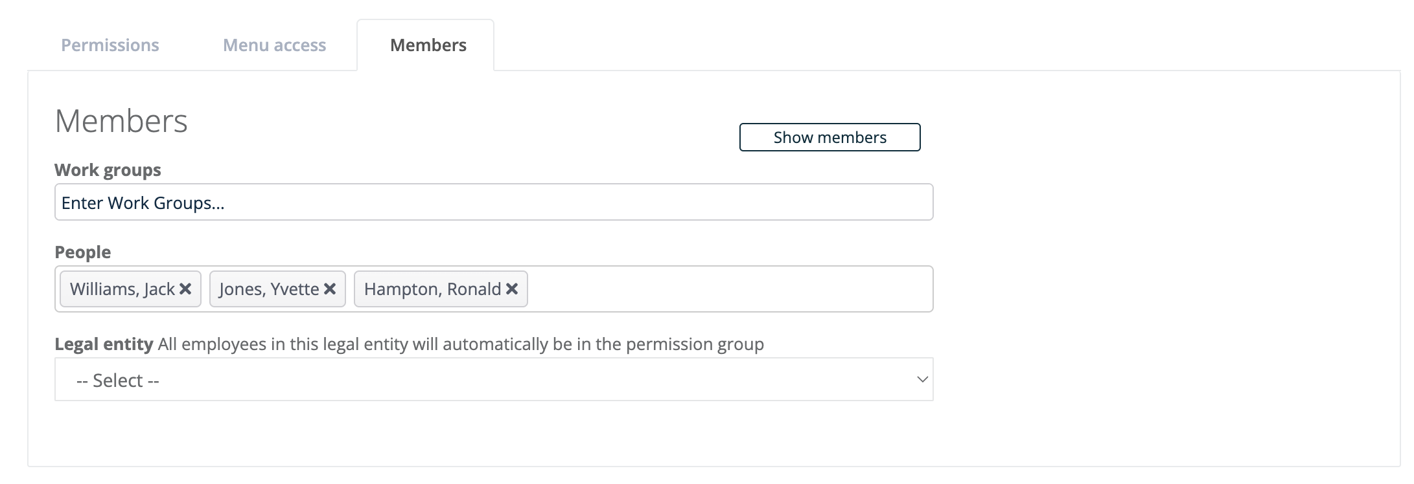Remove Jones, Yvette from People
This screenshot has width=1414, height=484.
point(330,289)
